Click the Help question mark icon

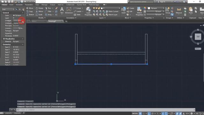click(x=184, y=2)
